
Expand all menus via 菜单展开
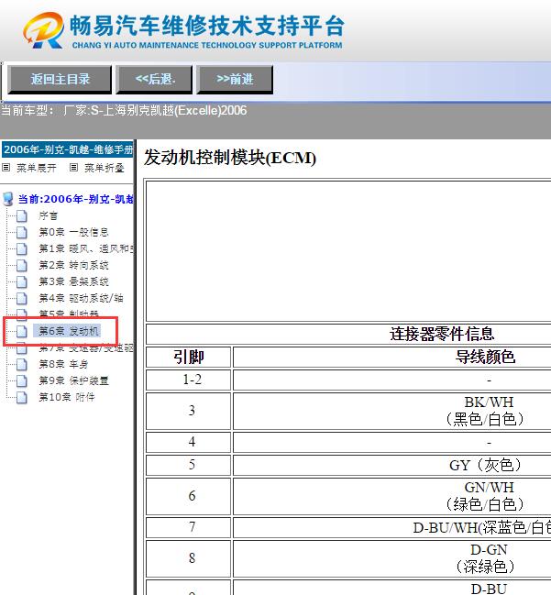[36, 168]
